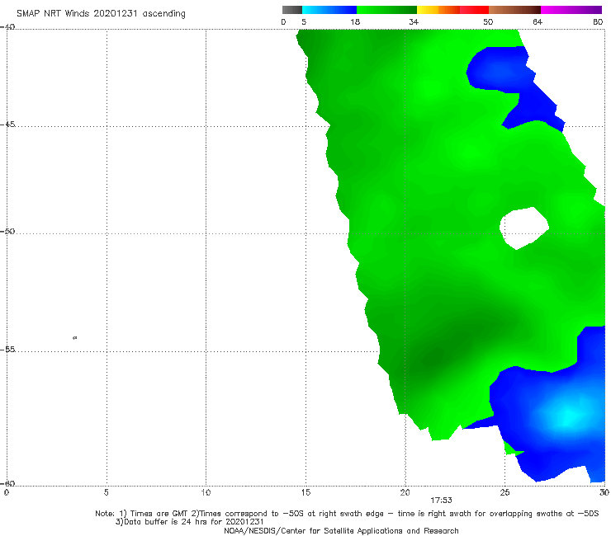Click the '80' colorbar label at the right end
Image resolution: width=611 pixels, height=536 pixels.
click(598, 21)
